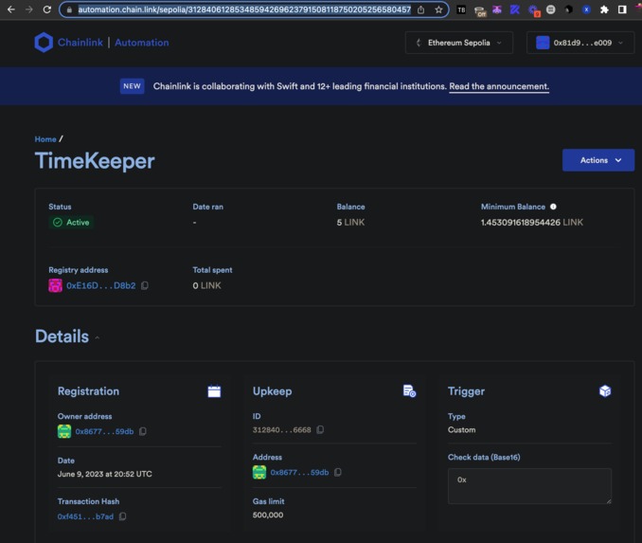Open the browser extensions puzzle icon
The image size is (642, 543).
tap(604, 9)
